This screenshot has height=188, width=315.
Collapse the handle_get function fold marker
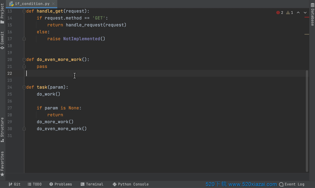(24, 11)
